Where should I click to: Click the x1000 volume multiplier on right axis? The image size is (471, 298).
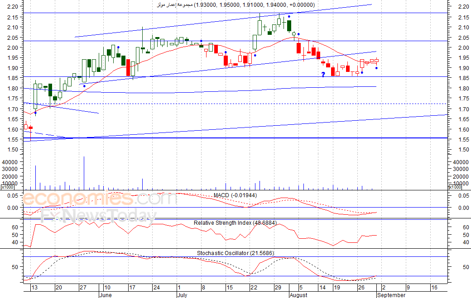point(455,187)
